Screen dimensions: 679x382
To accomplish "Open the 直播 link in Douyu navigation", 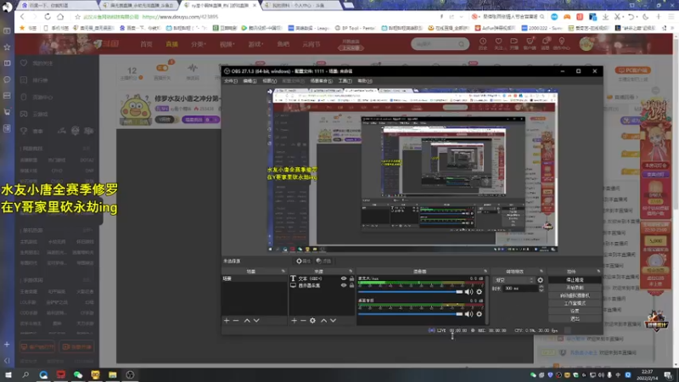I will click(172, 44).
